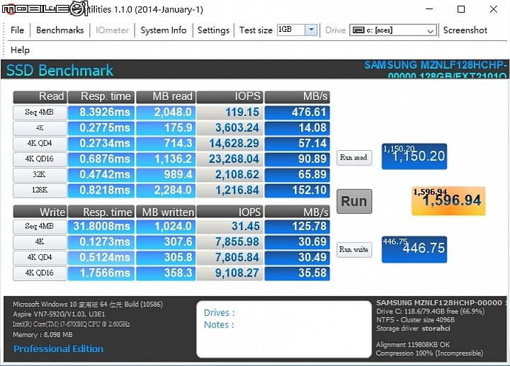Open the Benchmarks menu
510x366 pixels.
(x=59, y=30)
